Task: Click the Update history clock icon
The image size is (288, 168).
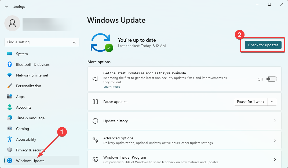Action: (95, 121)
